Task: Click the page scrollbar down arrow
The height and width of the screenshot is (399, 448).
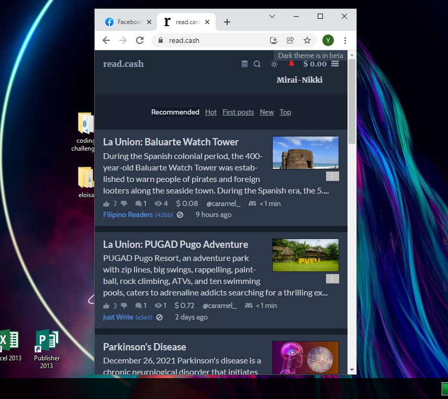Action: [x=352, y=370]
